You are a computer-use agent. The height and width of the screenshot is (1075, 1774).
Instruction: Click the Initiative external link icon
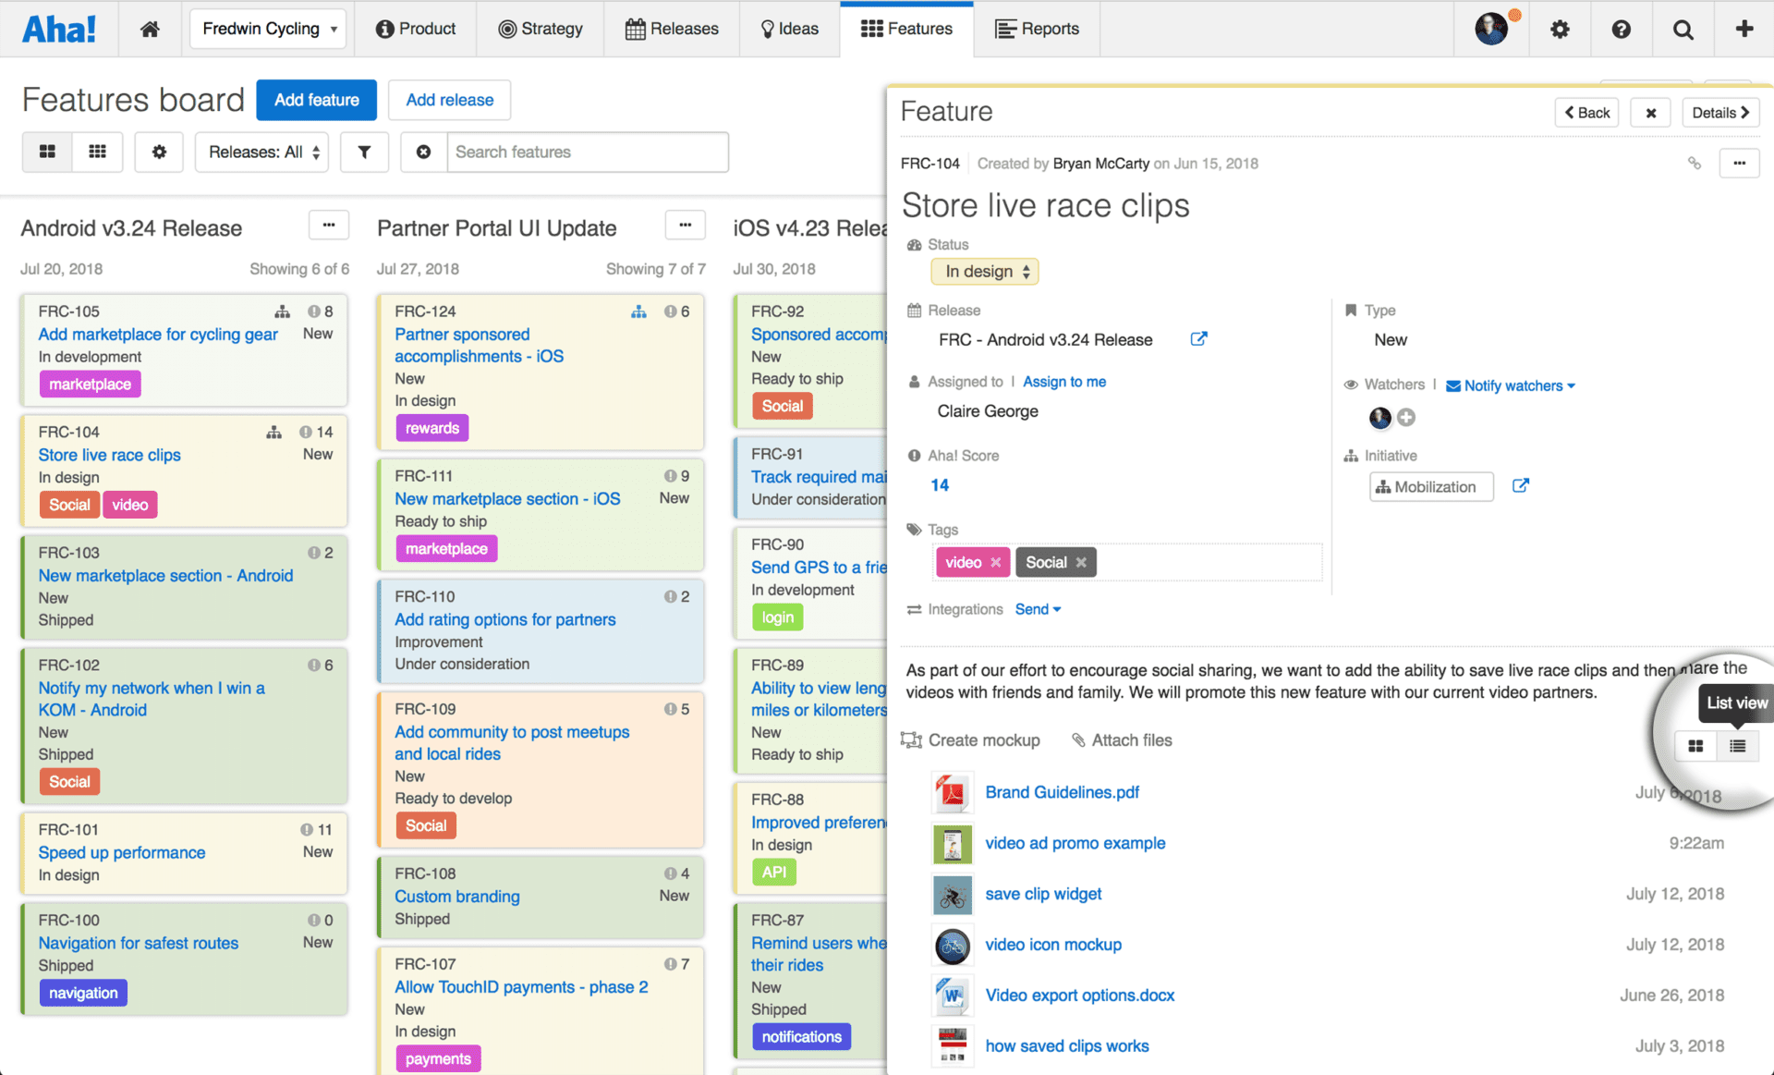[1522, 485]
